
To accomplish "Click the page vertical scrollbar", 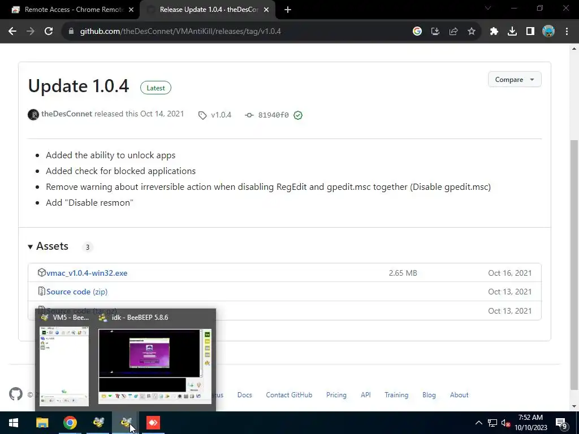I will click(x=574, y=264).
